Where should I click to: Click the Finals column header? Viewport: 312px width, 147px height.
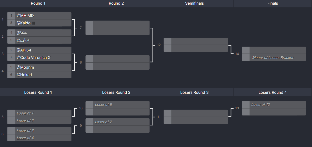pos(273,3)
